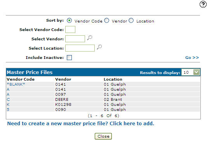Click the Master Price Files title
207x145 pixels.
(x=30, y=72)
